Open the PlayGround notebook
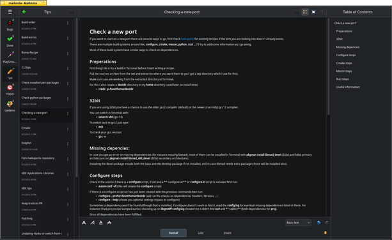The height and width of the screenshot is (240, 392). pyautogui.click(x=10, y=57)
